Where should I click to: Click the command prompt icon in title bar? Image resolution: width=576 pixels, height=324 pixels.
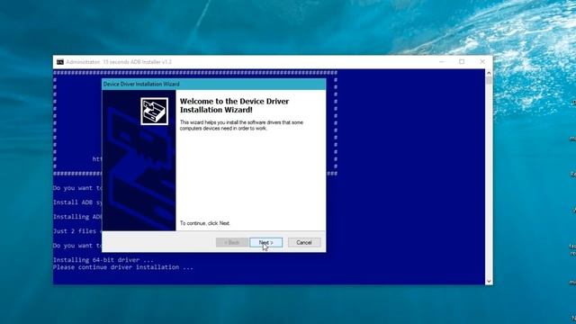coord(60,62)
